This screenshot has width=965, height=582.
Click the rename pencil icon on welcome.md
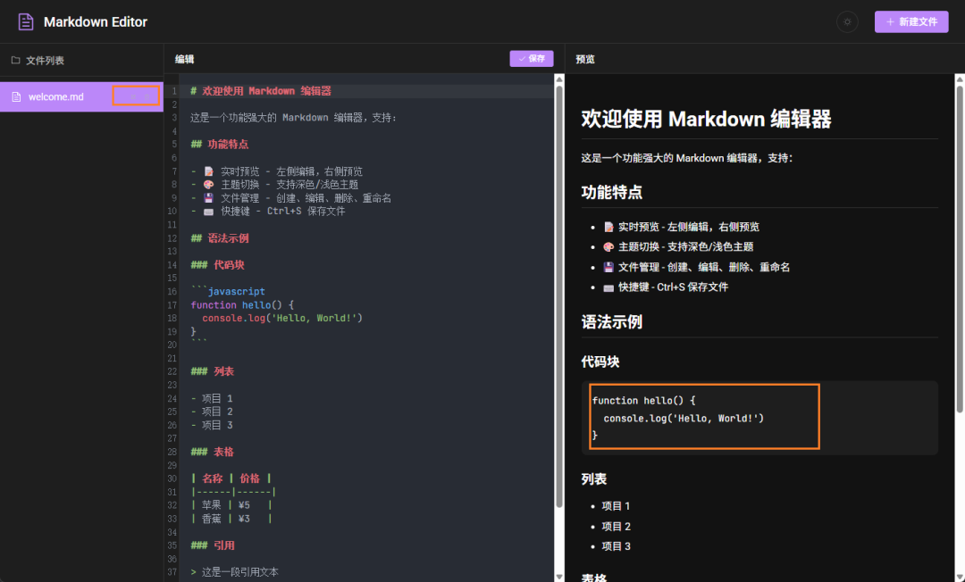coord(133,95)
